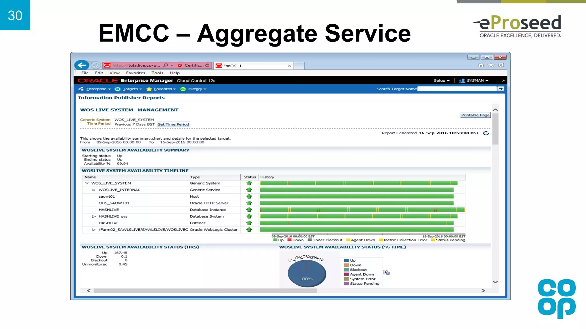Click WOS_LIVE_SYSTEM history timeline bar
Viewport: 586px width, 329px height.
pos(359,183)
